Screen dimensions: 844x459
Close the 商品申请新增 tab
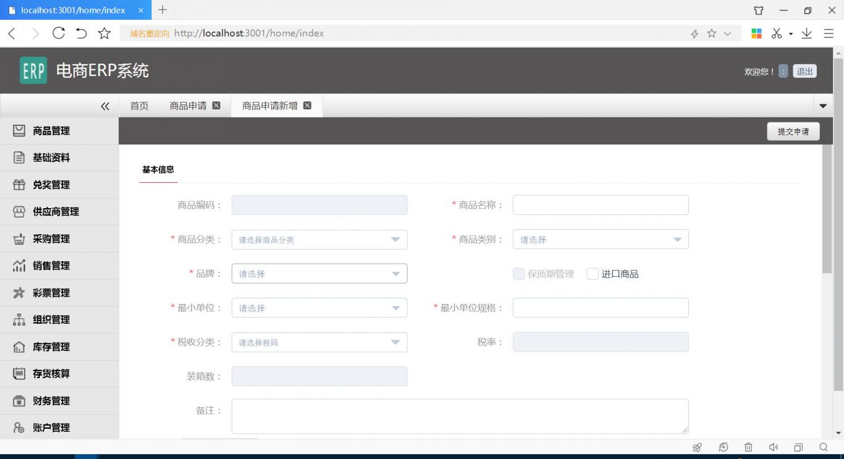[307, 106]
